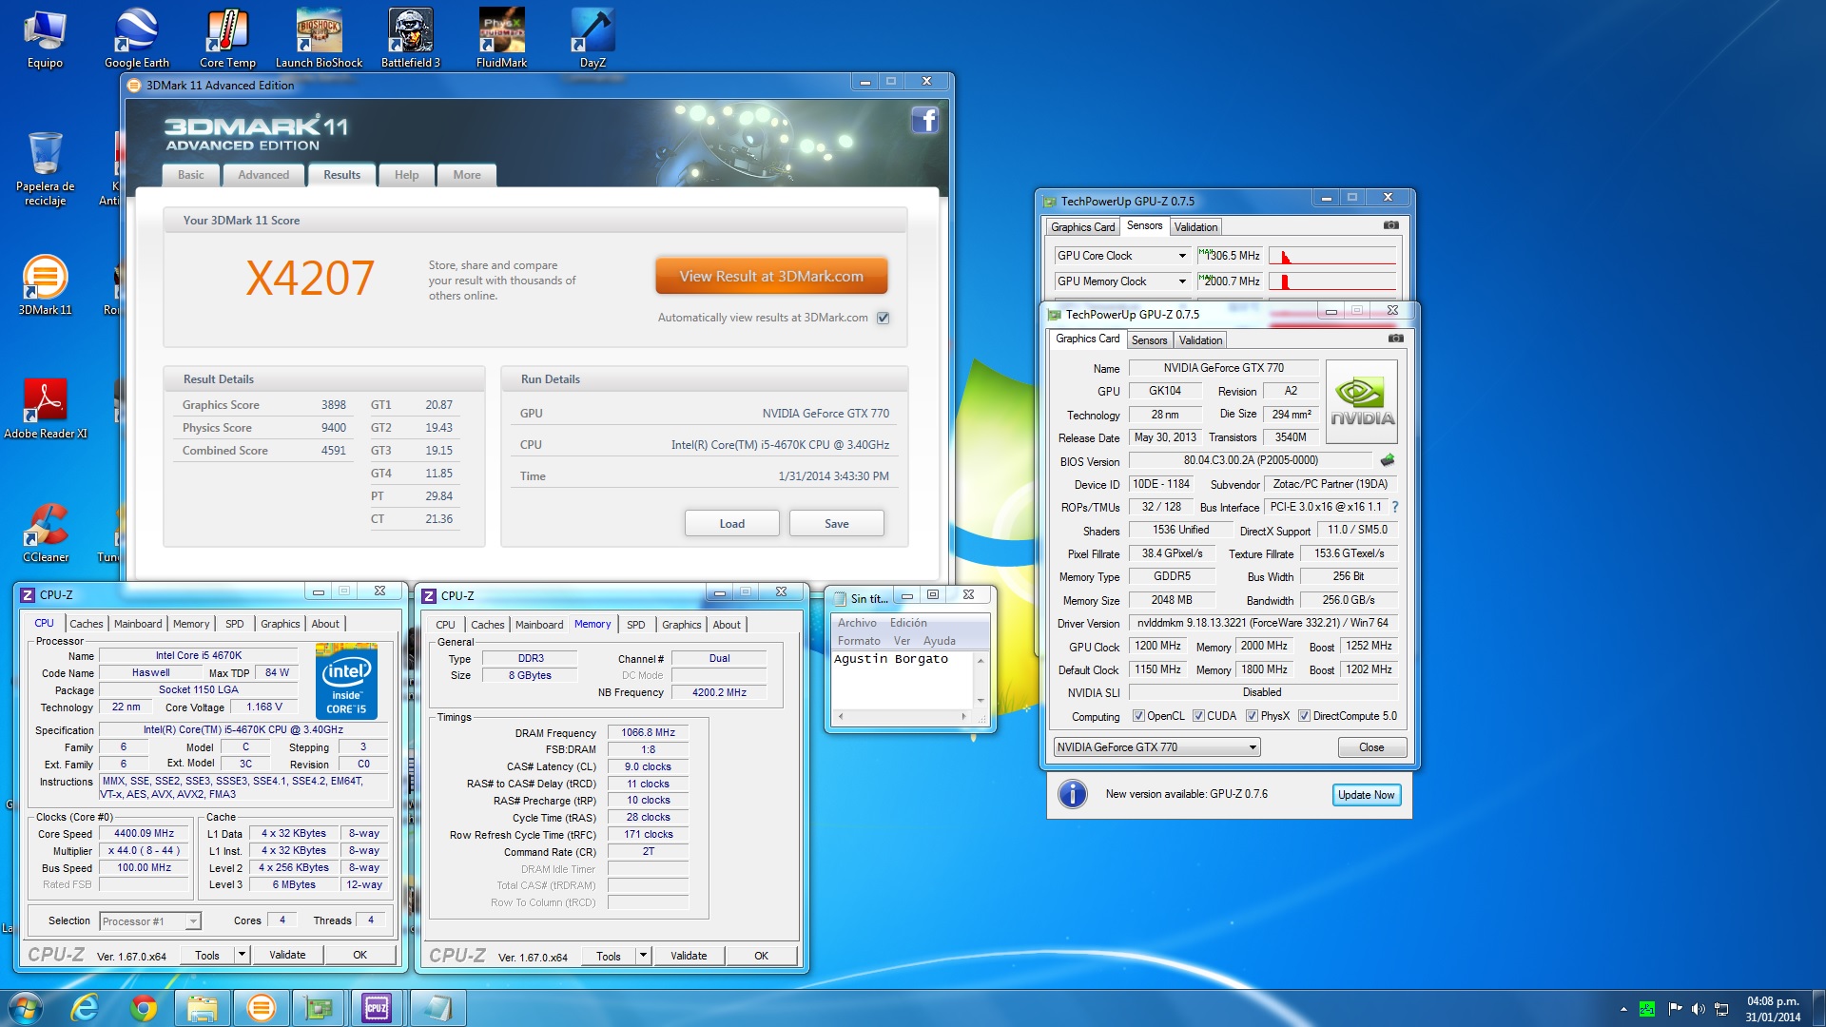The height and width of the screenshot is (1027, 1826).
Task: Open the SPD tab in CPU-Z Memory window
Action: click(636, 625)
